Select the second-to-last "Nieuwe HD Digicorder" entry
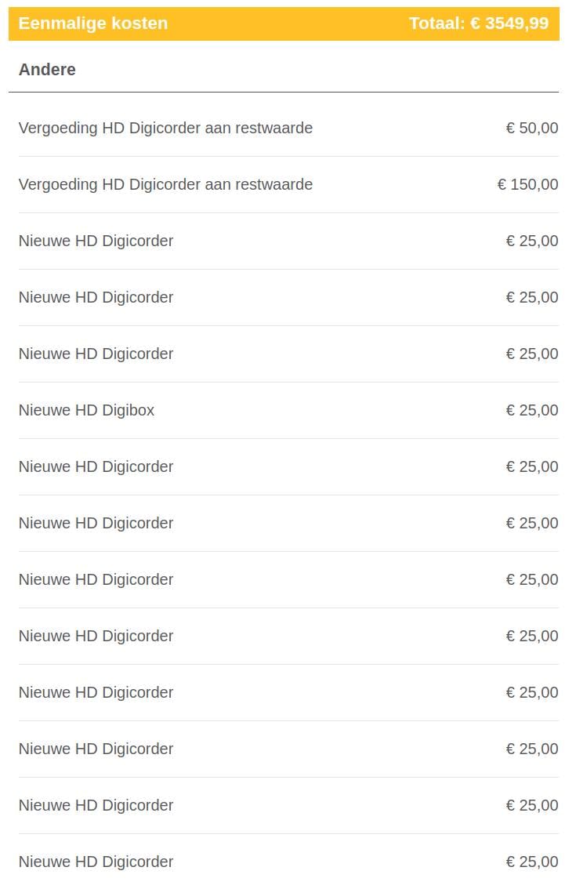 coord(96,805)
